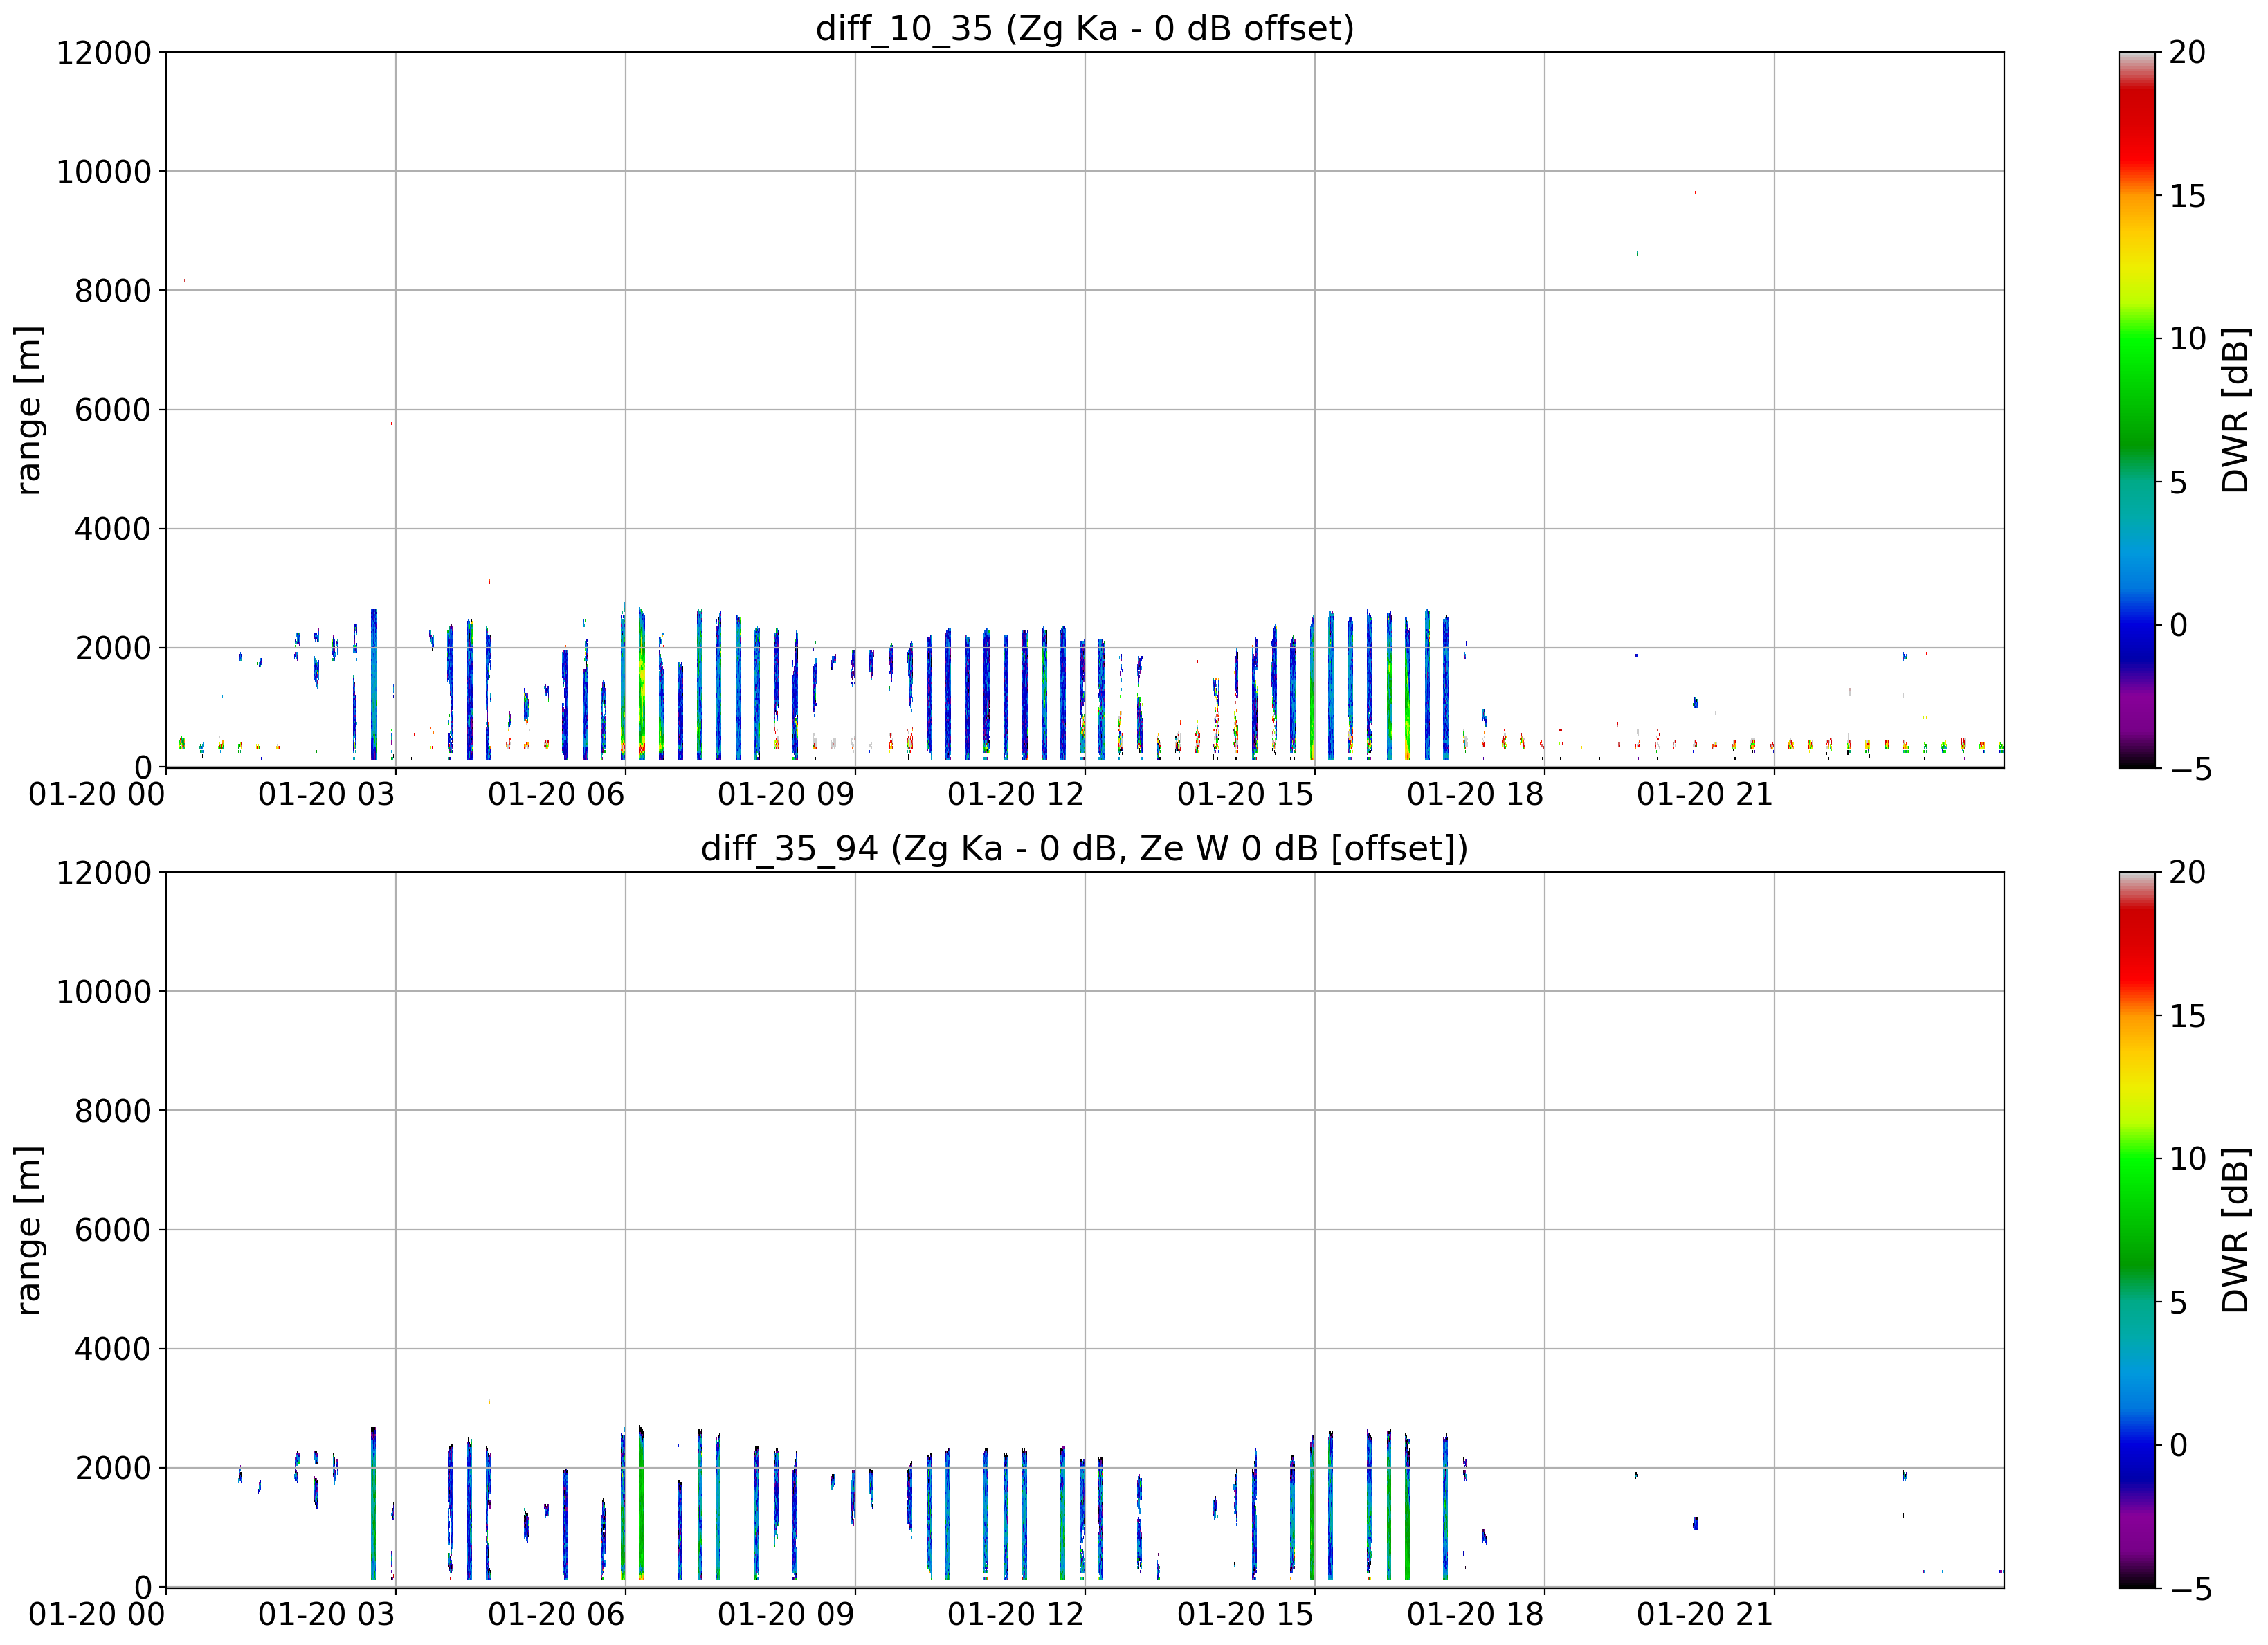
Task: Click the '01-20 18' time tick under the diff_10_35 plot
Action: [x=1475, y=795]
